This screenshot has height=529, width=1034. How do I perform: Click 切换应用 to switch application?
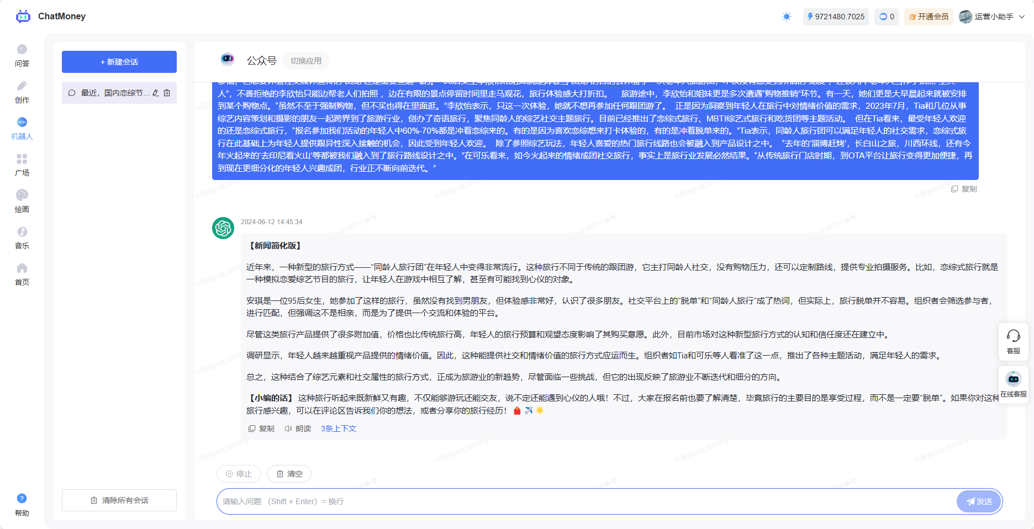coord(306,61)
